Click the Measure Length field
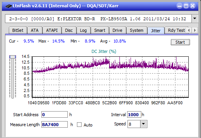Screen dimensions: 201x138 (54, 125)
